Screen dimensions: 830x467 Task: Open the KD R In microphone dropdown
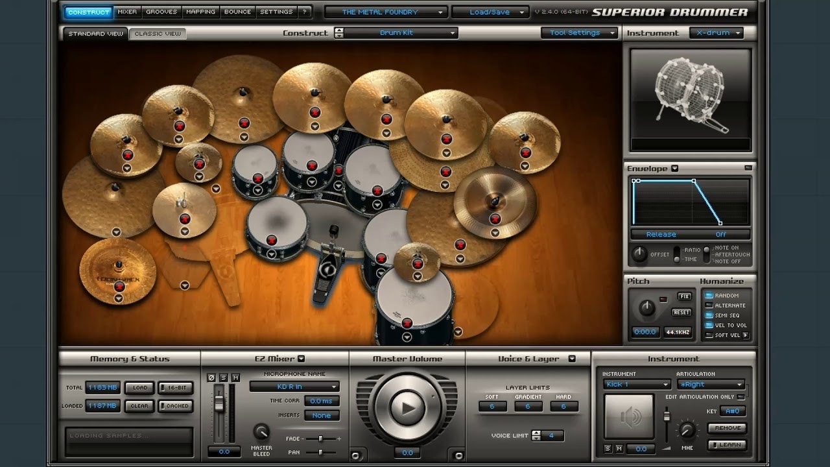(295, 387)
